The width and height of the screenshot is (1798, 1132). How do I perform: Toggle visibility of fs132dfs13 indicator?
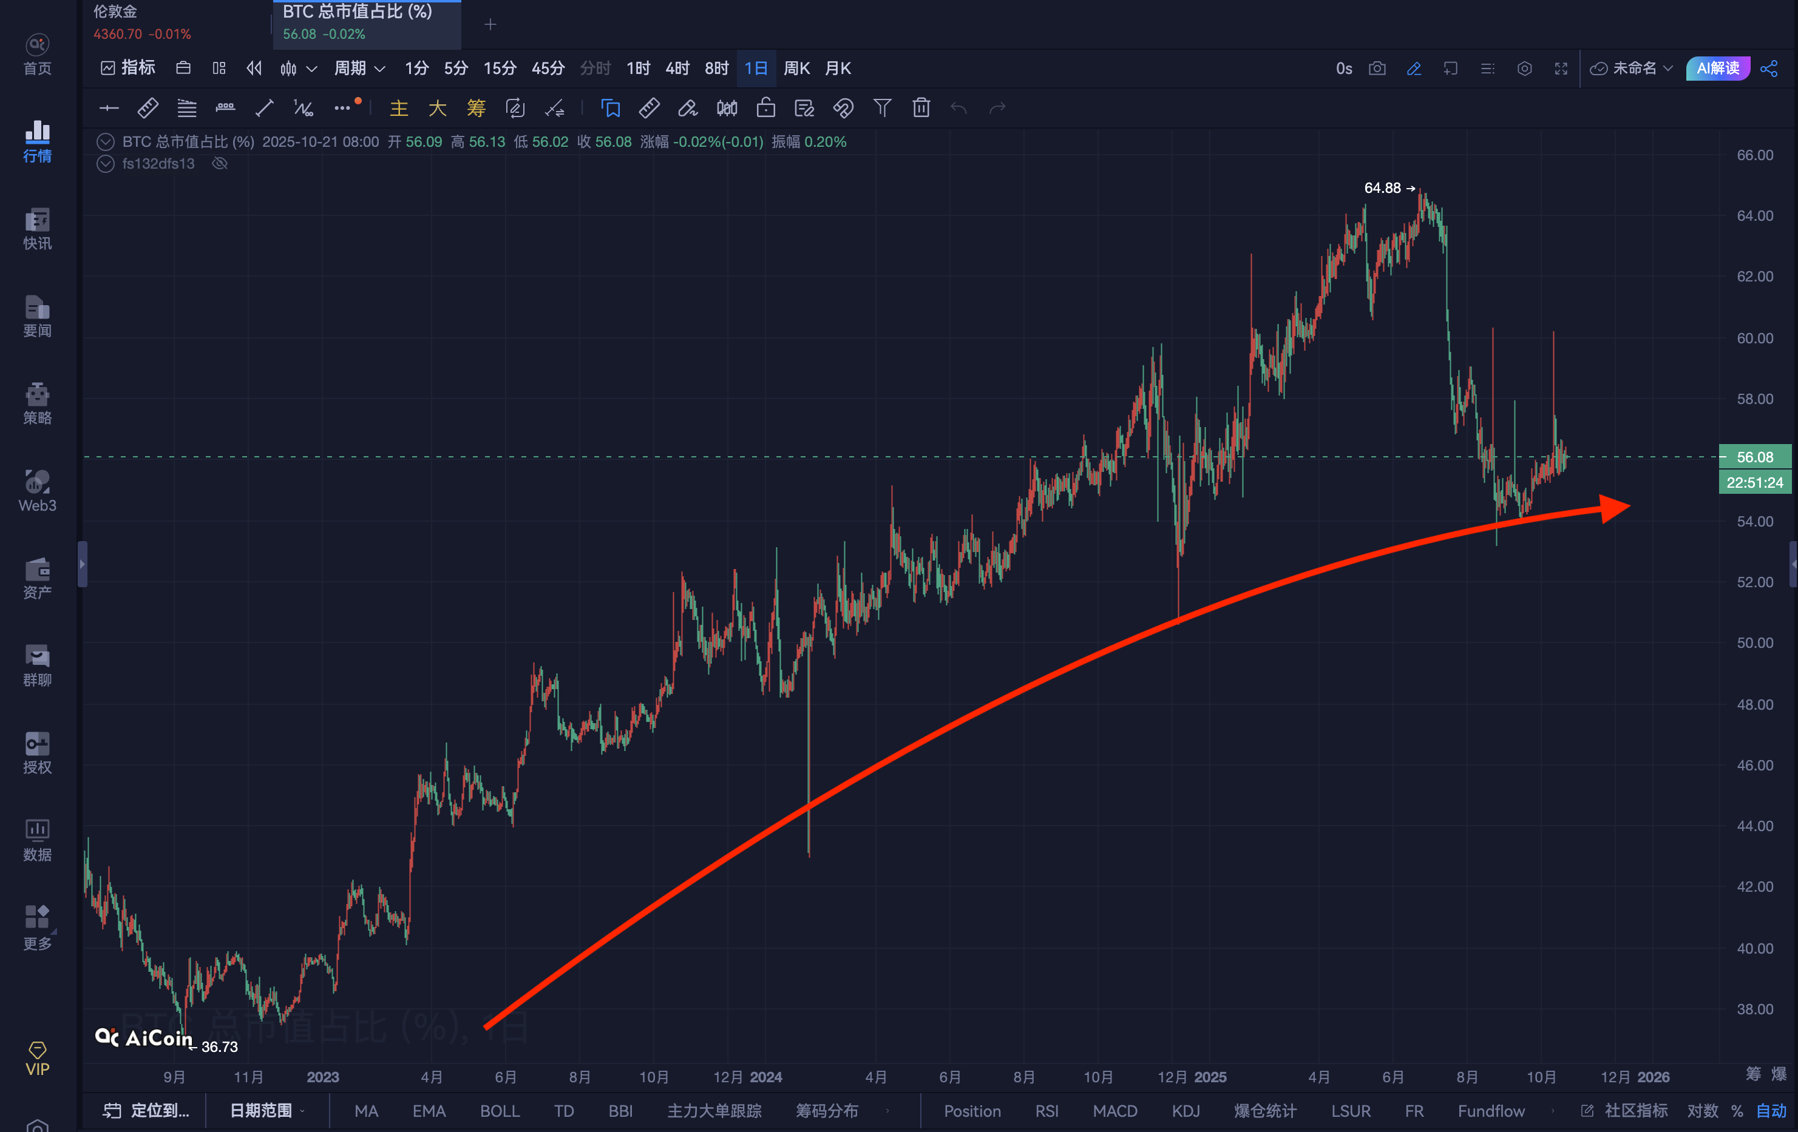click(220, 163)
